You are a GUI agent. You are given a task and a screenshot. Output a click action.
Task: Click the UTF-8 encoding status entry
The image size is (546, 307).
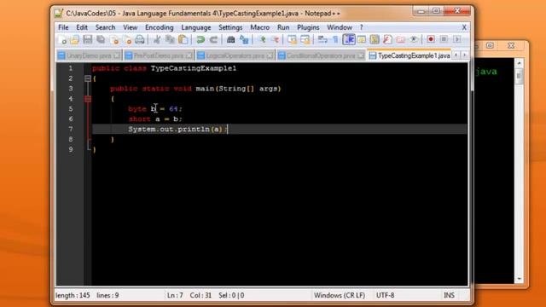tap(385, 295)
